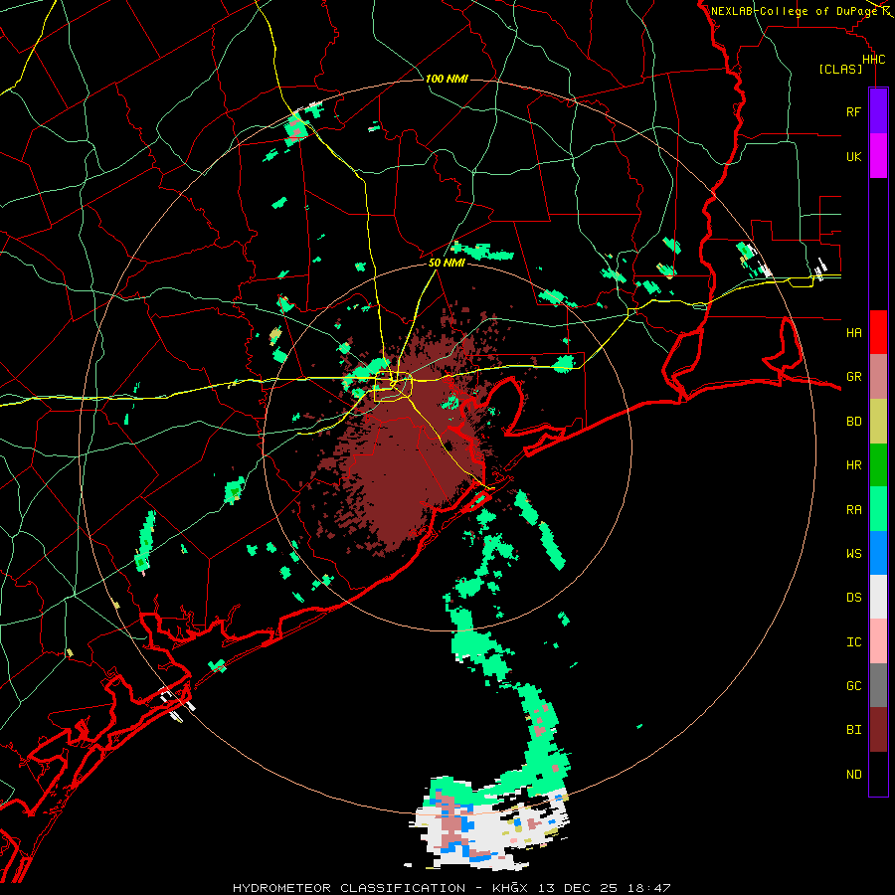Click the DS white legend swatch
The height and width of the screenshot is (895, 895).
pos(878,597)
